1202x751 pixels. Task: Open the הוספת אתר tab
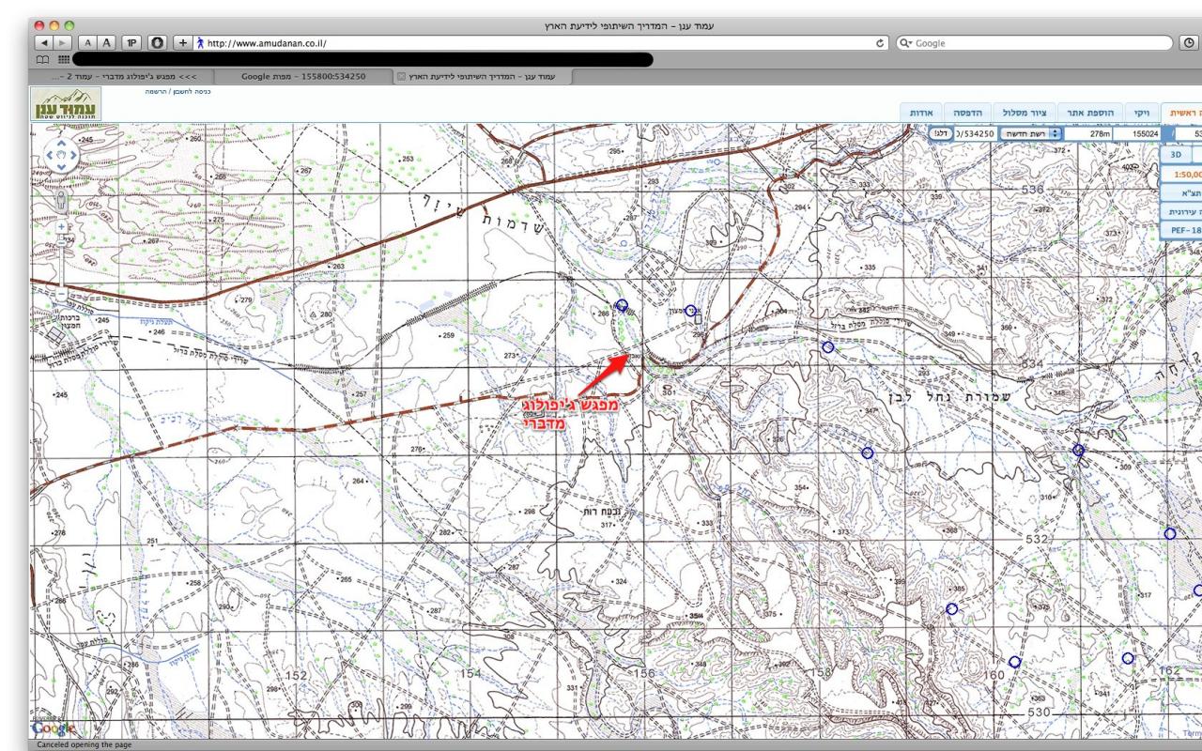coord(1087,112)
